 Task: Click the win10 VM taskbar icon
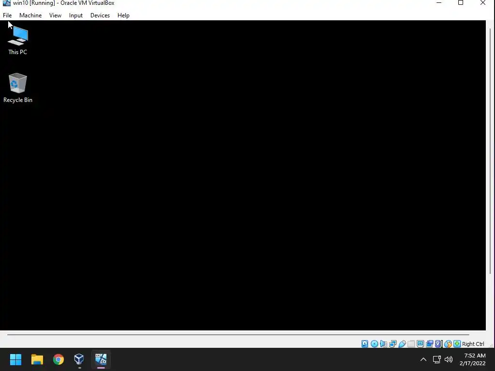101,359
